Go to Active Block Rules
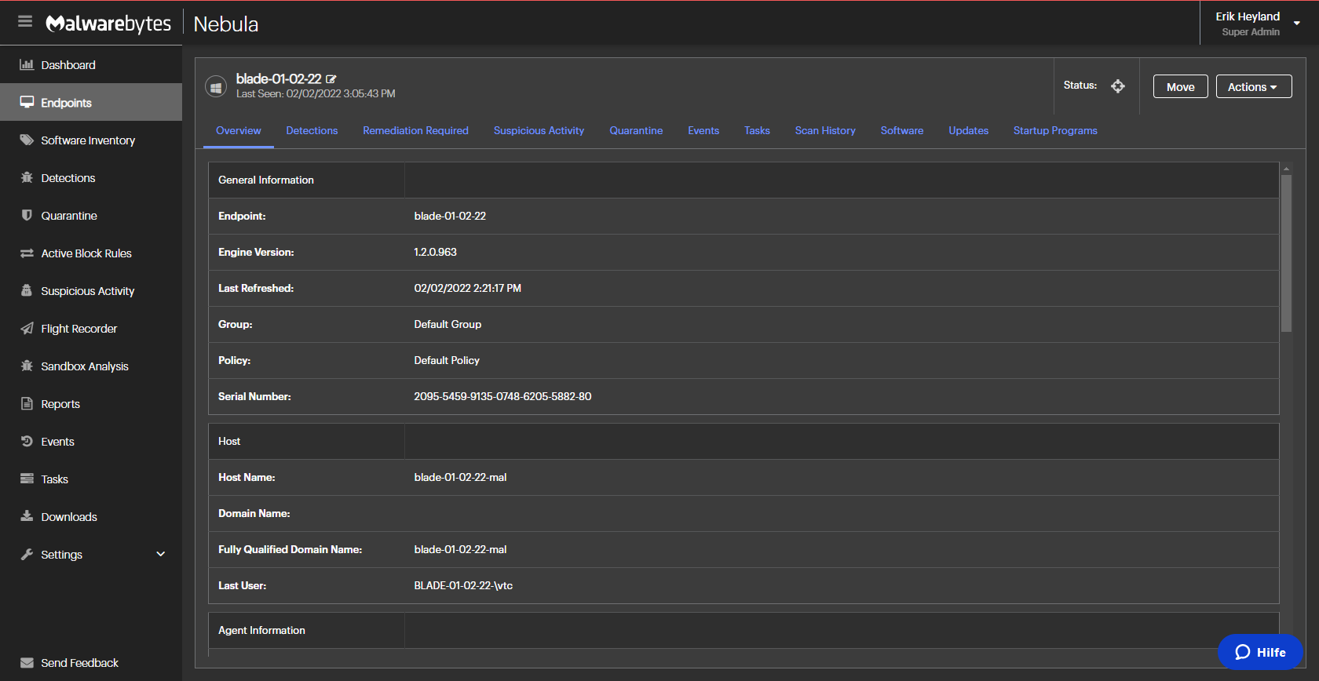 pos(86,253)
